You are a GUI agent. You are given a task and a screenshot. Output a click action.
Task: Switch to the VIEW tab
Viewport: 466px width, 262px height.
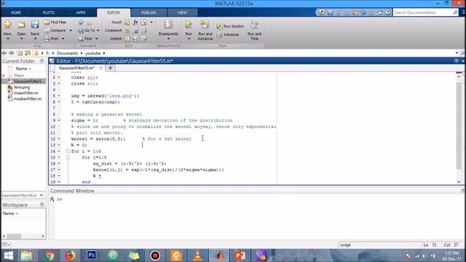pyautogui.click(x=183, y=12)
